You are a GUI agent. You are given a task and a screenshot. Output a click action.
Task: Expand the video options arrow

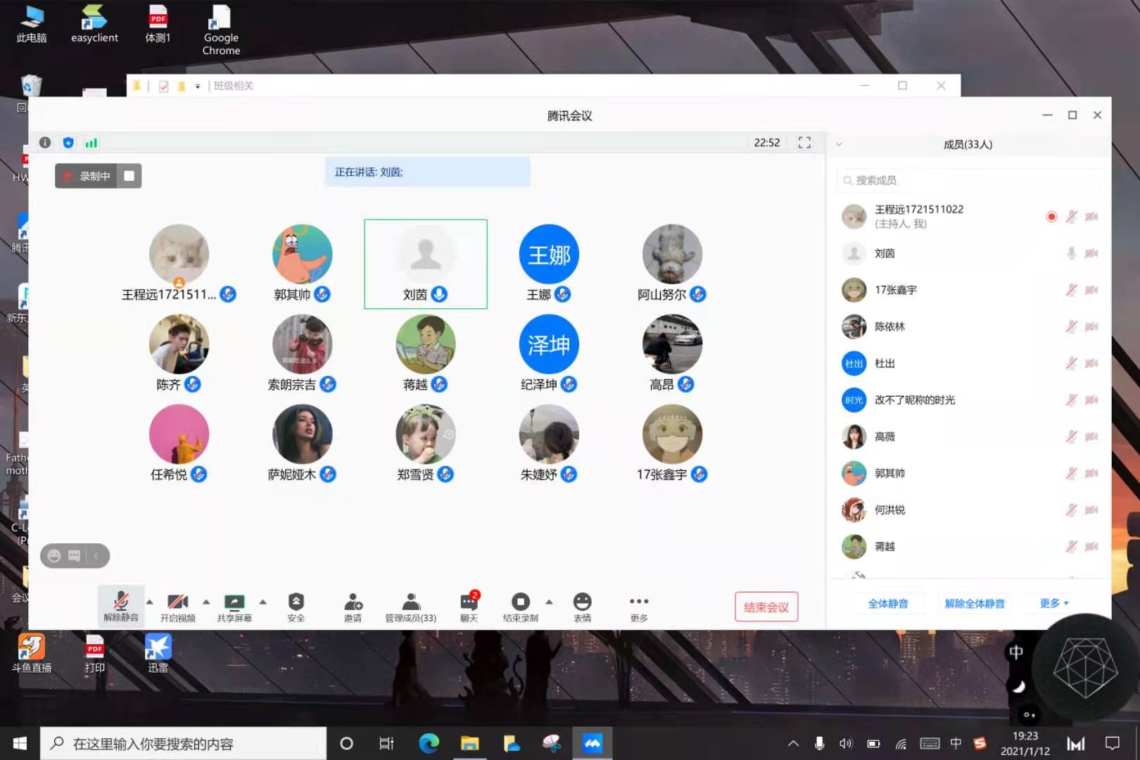click(206, 602)
